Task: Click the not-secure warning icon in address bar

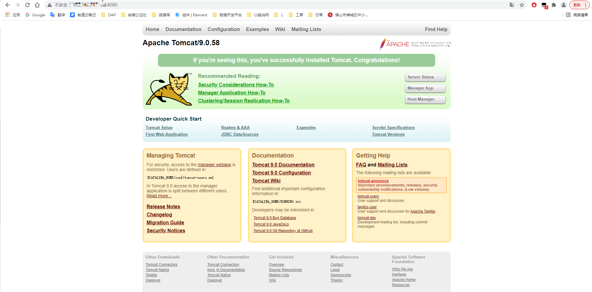Action: pos(49,5)
